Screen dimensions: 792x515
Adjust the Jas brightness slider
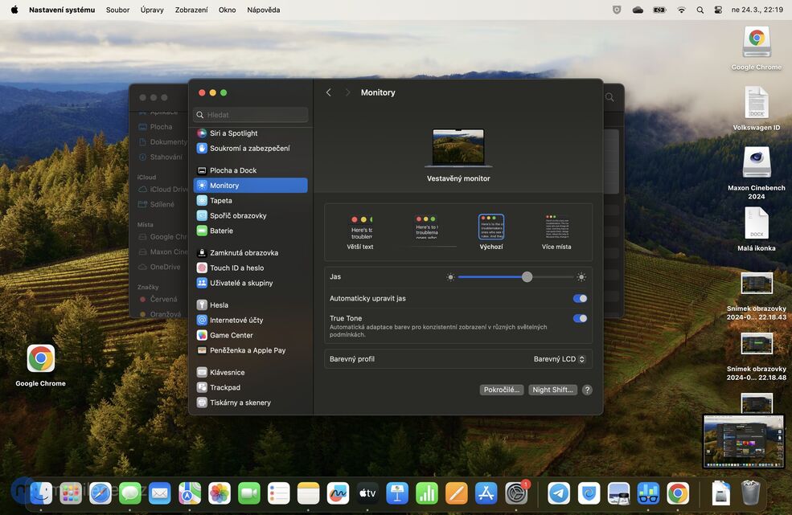(527, 276)
